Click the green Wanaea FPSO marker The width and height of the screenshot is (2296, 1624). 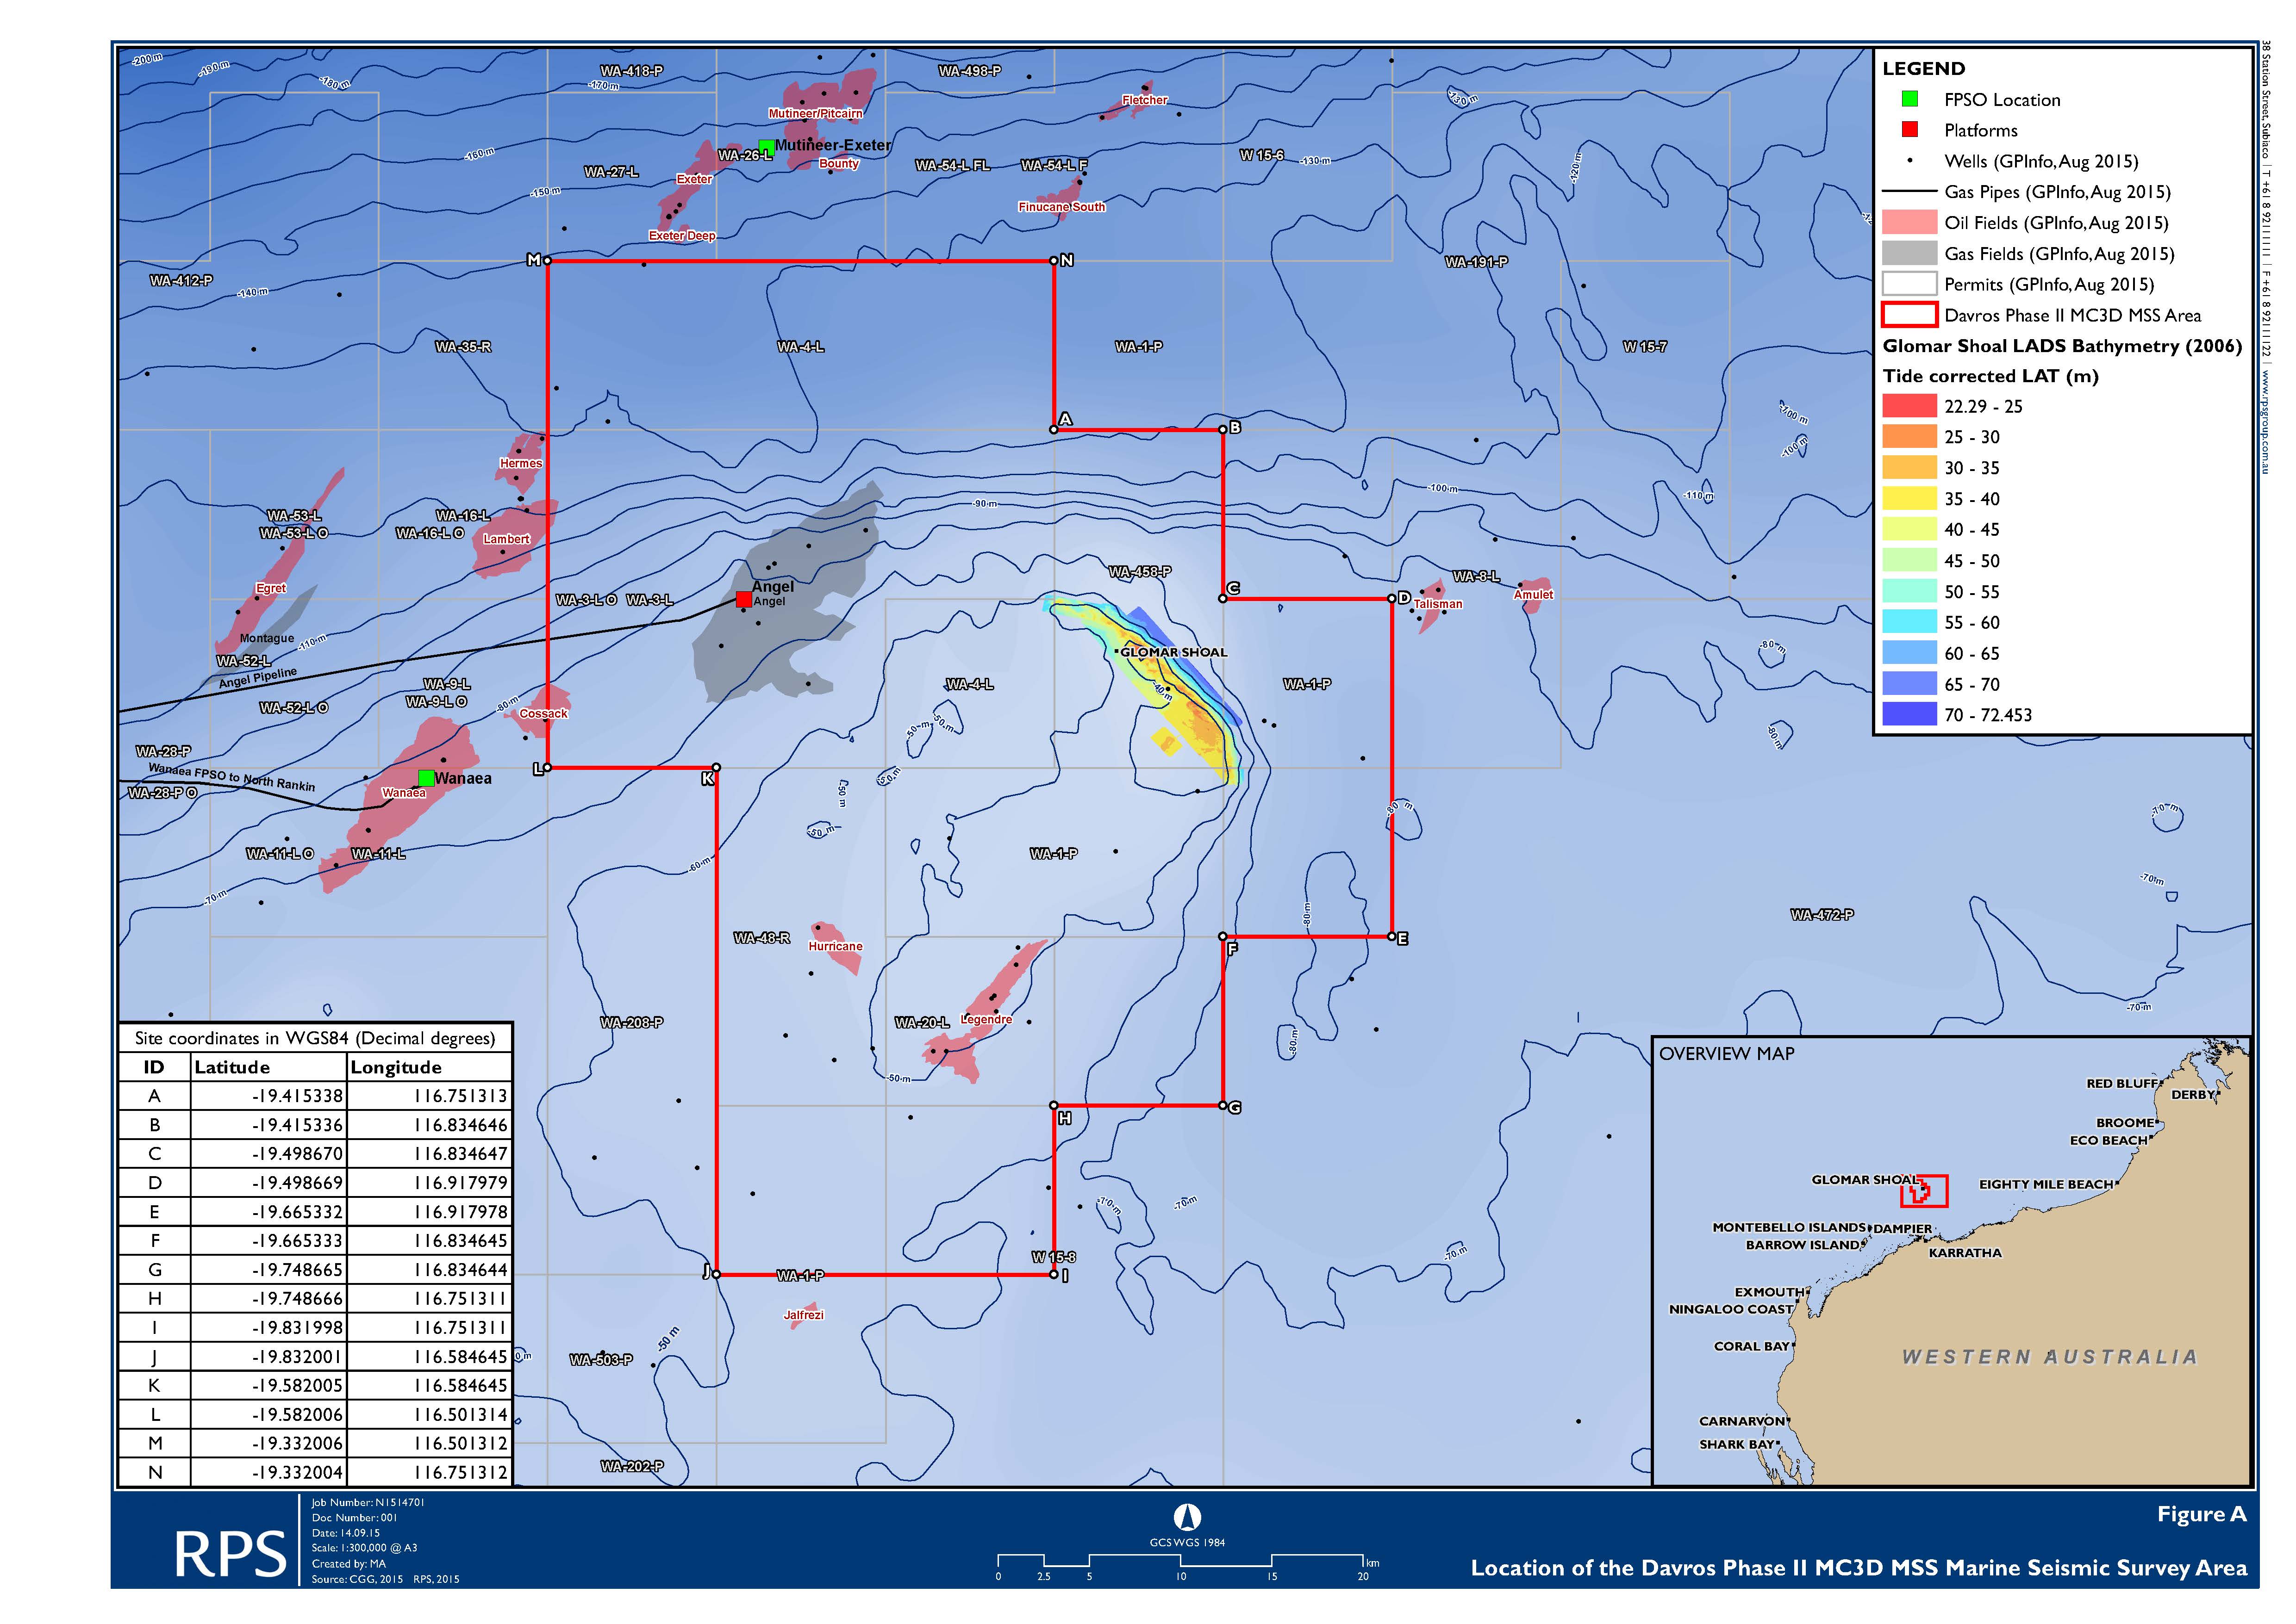426,778
